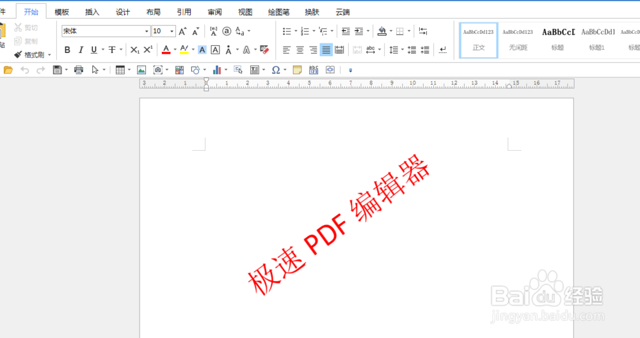Screen dimensions: 640x338
Task: Click the bulleted list icon
Action: pos(287,31)
